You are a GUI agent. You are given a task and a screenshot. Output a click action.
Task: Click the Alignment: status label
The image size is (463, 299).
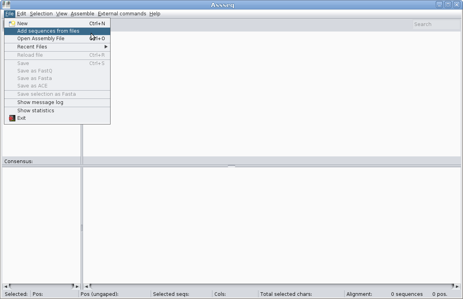click(359, 294)
